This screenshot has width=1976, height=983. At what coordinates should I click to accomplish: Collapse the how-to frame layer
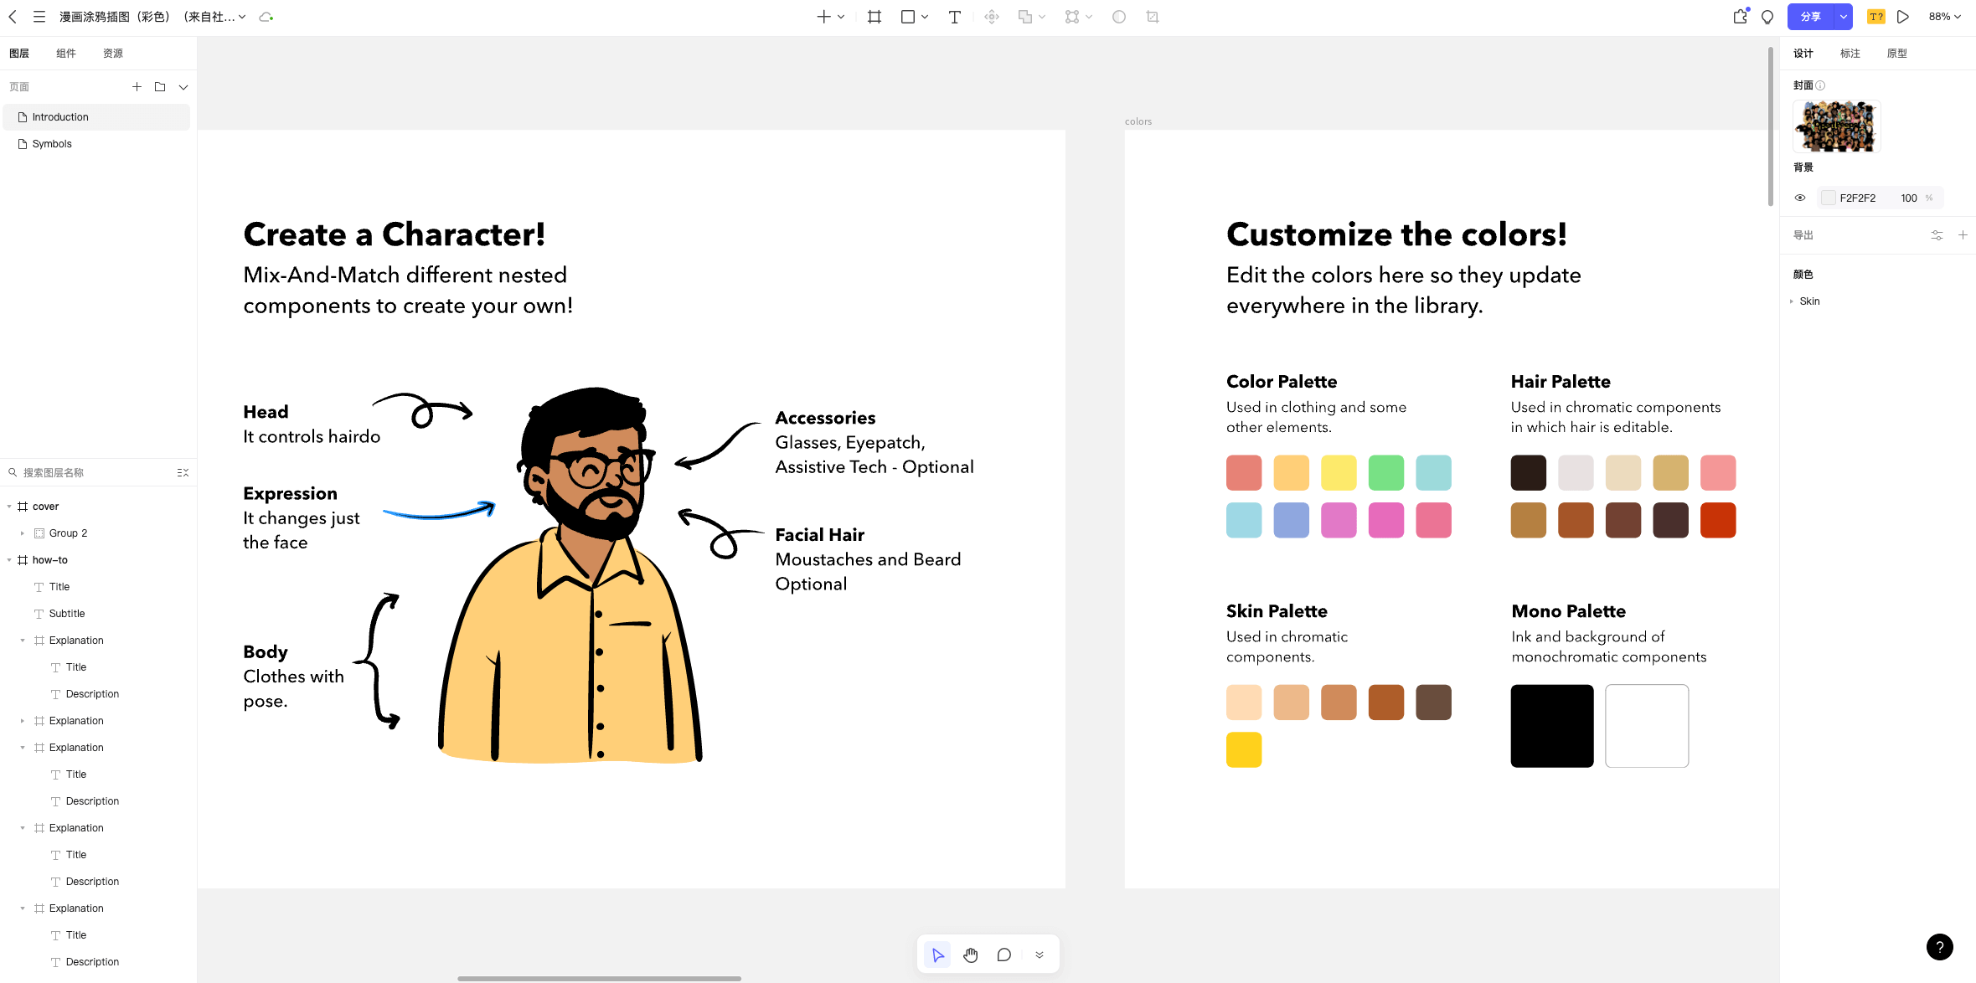tap(9, 560)
